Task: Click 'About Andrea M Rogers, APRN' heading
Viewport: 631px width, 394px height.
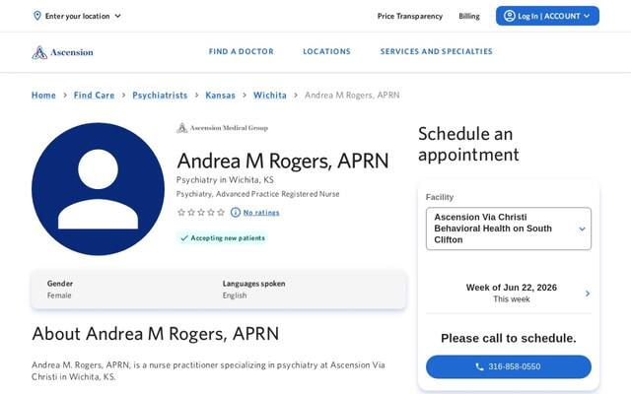Action: pos(156,334)
